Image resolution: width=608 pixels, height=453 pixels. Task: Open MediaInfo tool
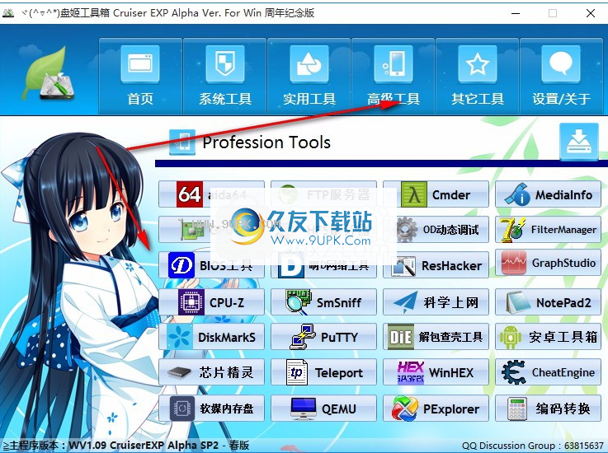(548, 194)
